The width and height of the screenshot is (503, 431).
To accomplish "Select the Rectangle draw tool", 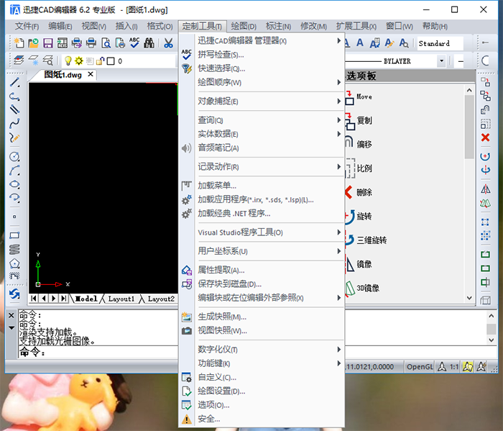I will 14,235.
